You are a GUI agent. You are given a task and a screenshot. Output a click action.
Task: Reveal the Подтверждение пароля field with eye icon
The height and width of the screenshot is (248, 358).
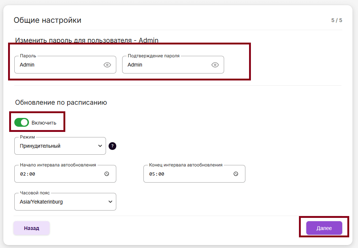tap(215, 65)
